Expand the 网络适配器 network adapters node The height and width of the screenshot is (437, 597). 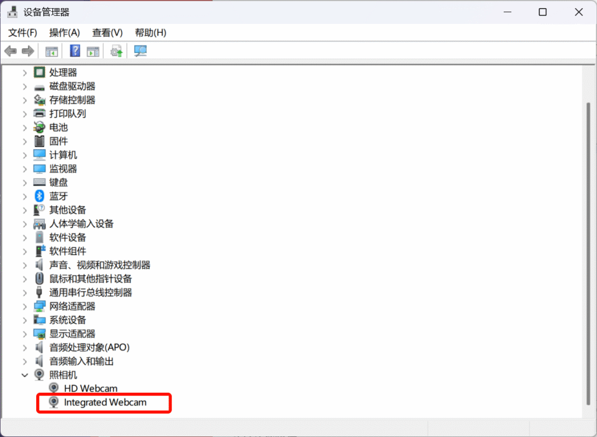24,306
